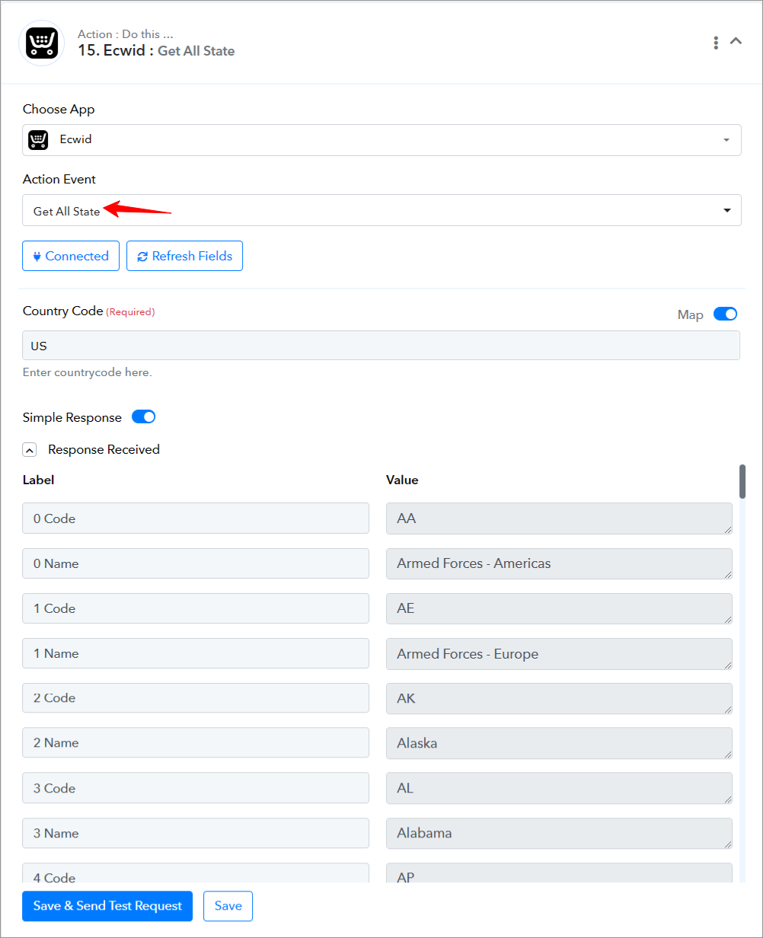The image size is (763, 938).
Task: Toggle the Map switch off
Action: point(725,314)
